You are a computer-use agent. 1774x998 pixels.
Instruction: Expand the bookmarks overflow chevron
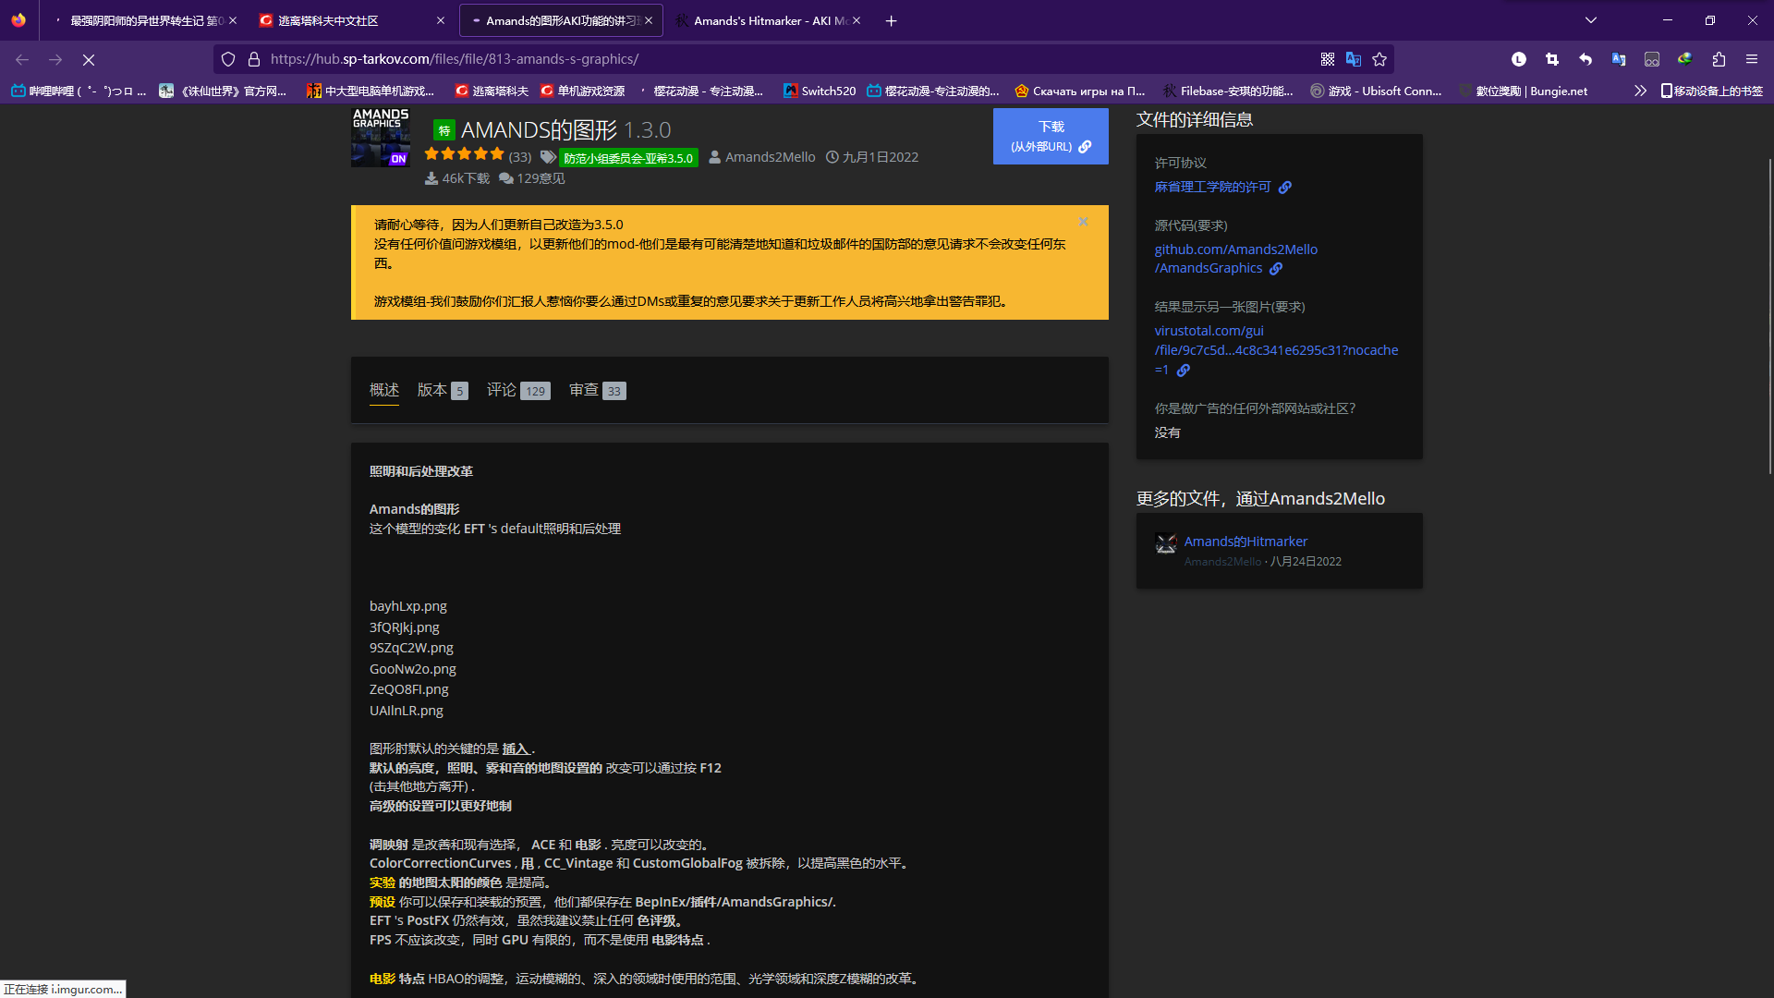pos(1640,91)
